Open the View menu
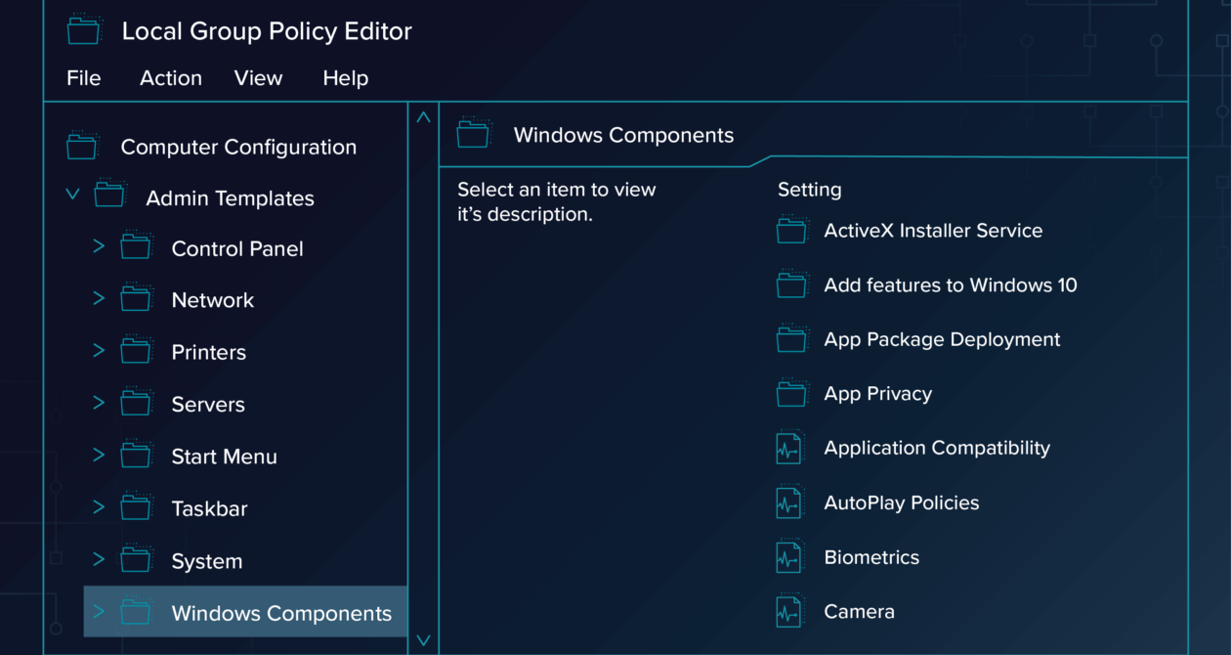The width and height of the screenshot is (1231, 655). (x=258, y=78)
